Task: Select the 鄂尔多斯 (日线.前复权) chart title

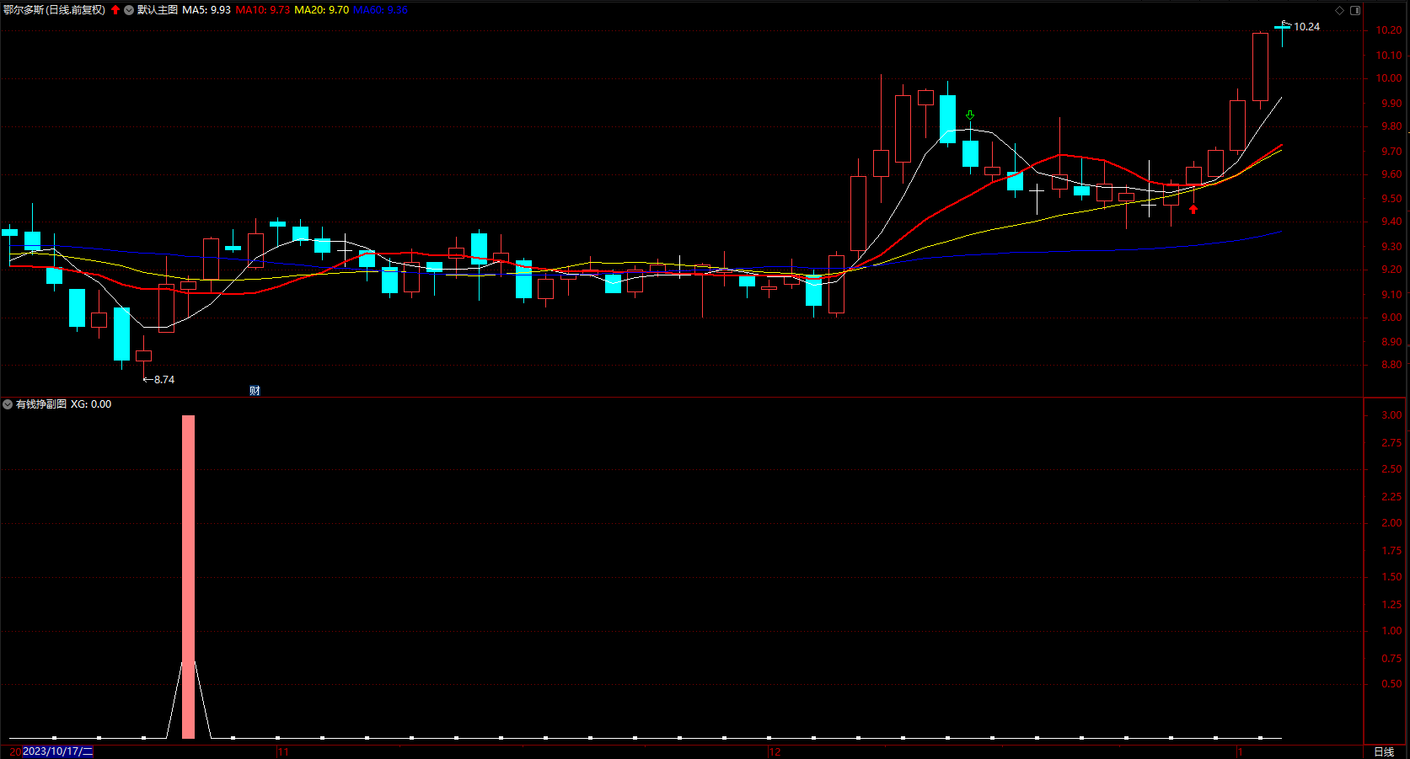Action: (55, 10)
